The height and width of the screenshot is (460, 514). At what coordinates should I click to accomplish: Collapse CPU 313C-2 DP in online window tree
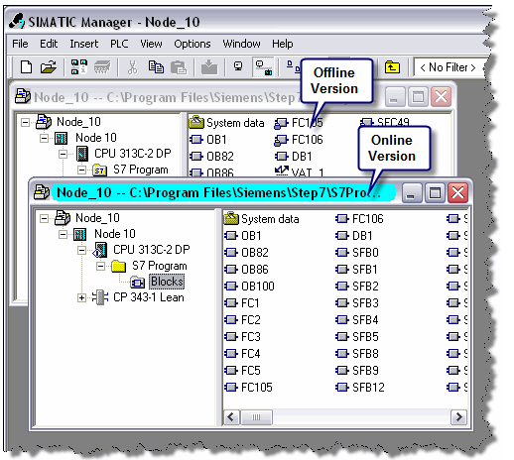pyautogui.click(x=81, y=250)
